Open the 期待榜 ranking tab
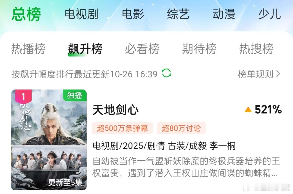 click(199, 49)
